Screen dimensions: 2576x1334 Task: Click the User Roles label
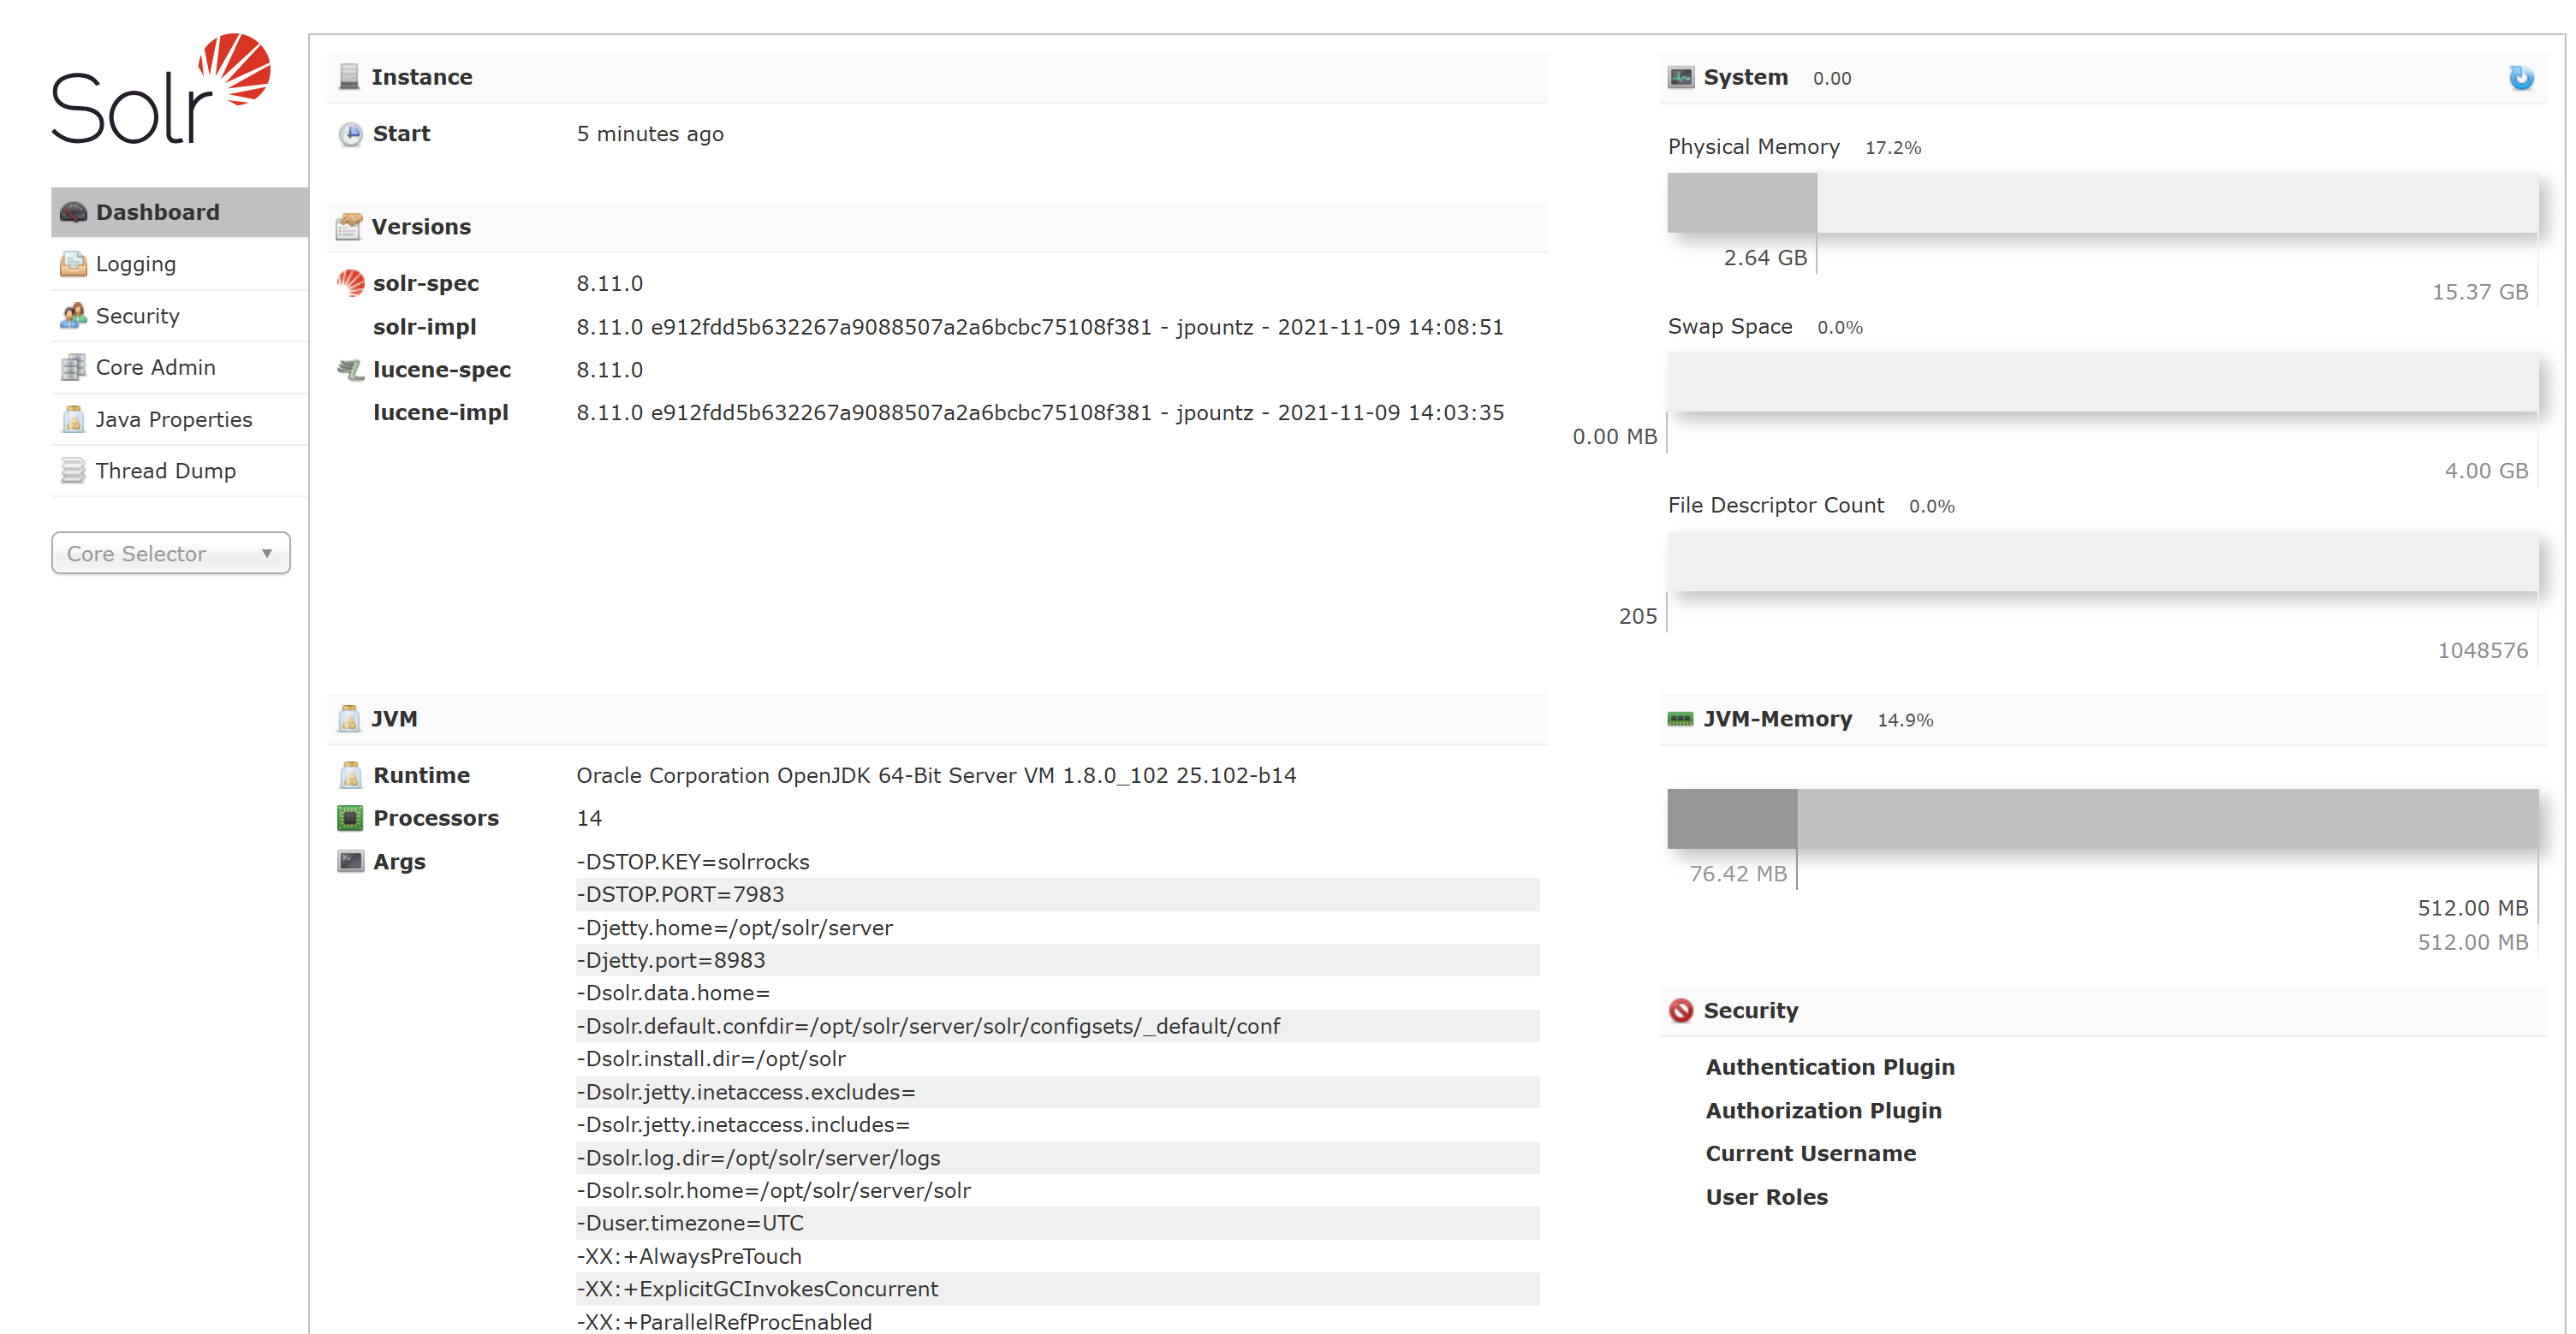coord(1767,1197)
